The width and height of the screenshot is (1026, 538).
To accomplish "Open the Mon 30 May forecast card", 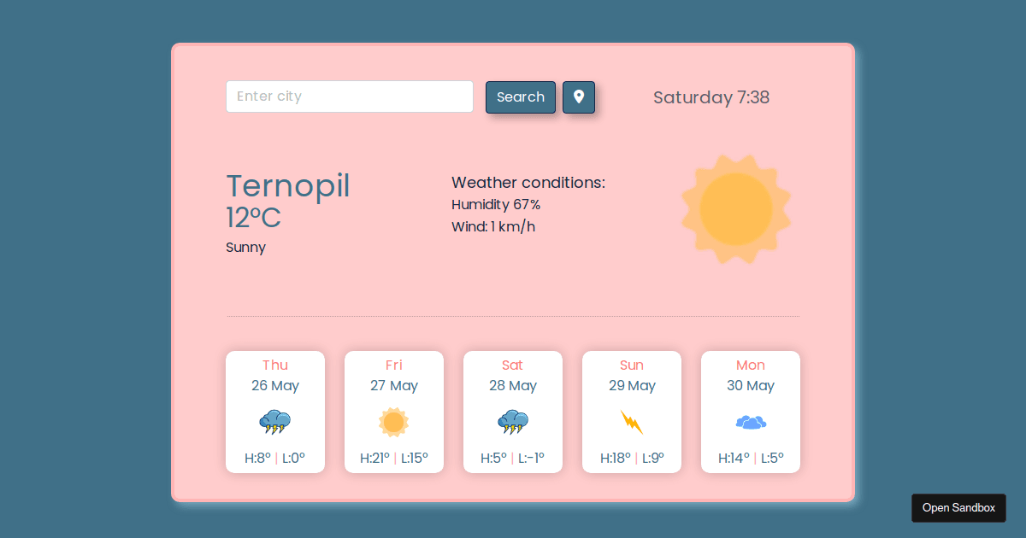I will [x=751, y=412].
